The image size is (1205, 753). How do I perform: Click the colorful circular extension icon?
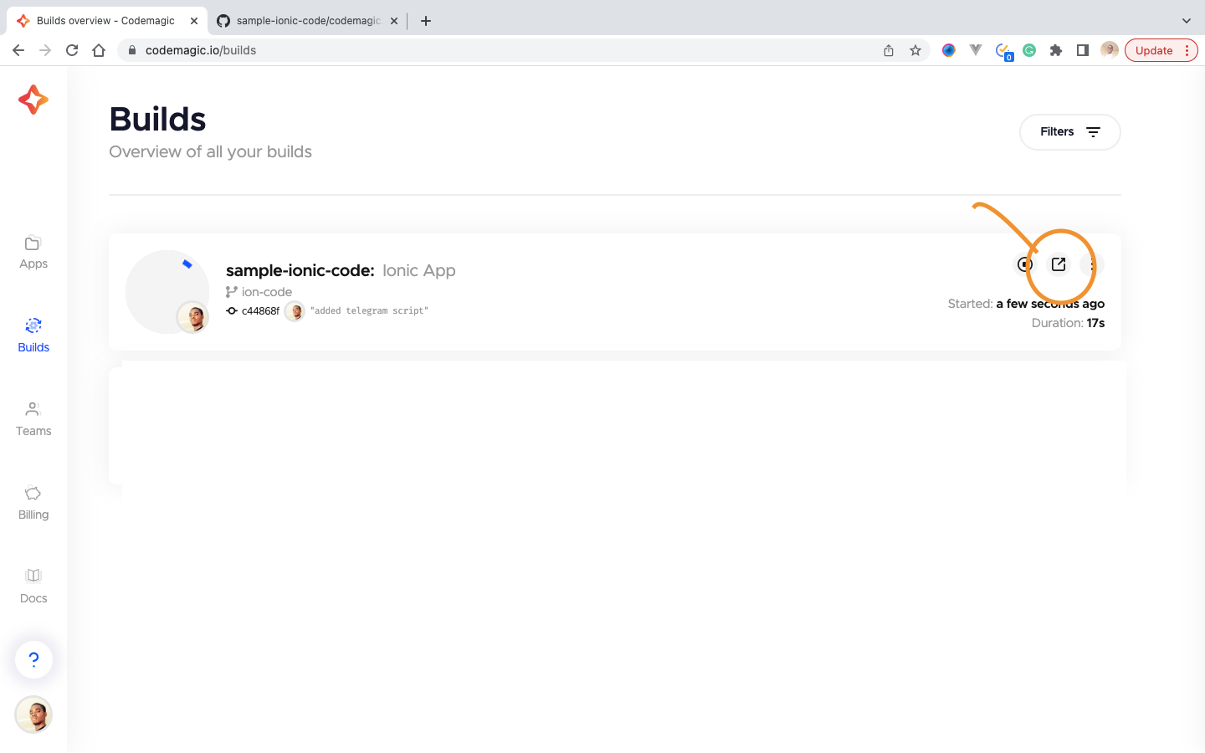949,50
